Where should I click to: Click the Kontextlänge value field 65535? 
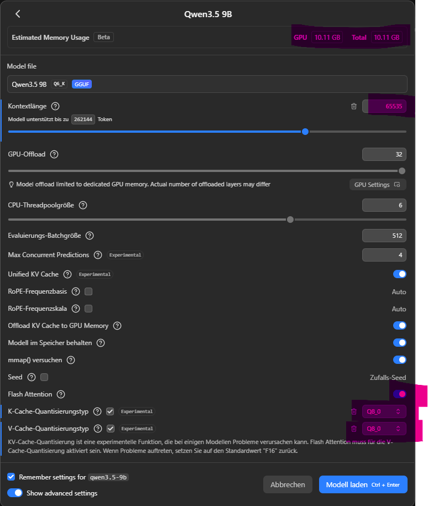384,106
